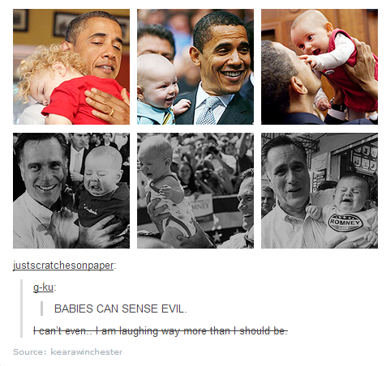Click the campaign sign in the bottom-middle photo
Viewport: 386px width, 366px height.
200,206
